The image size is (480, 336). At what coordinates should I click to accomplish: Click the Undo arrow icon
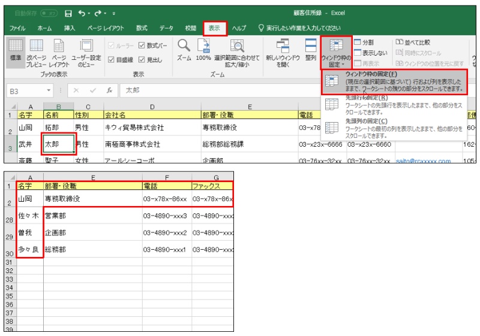click(82, 13)
